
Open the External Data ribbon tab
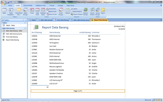(x=28, y=5)
